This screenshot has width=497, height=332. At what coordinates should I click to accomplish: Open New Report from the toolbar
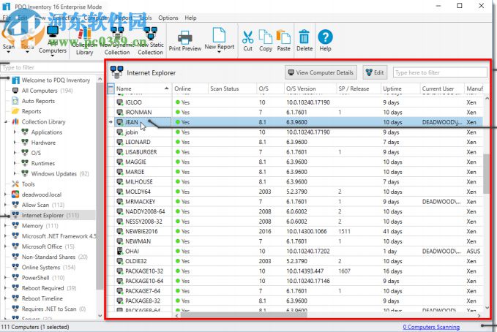[x=219, y=39]
